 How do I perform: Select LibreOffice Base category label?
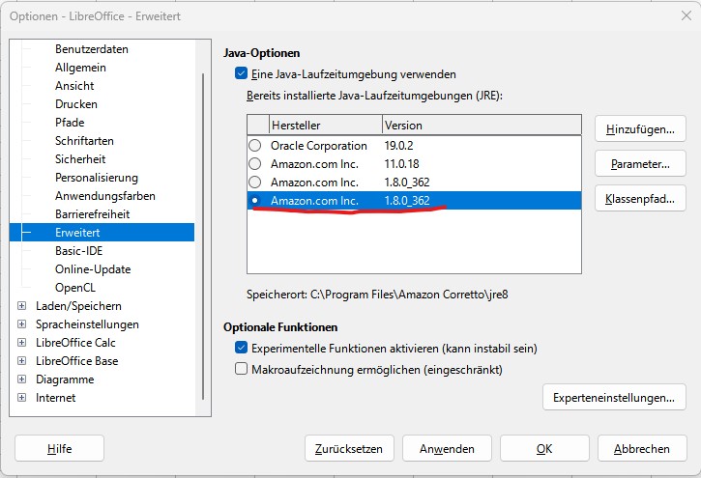click(x=77, y=360)
